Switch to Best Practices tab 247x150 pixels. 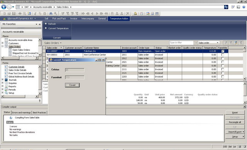(39, 112)
